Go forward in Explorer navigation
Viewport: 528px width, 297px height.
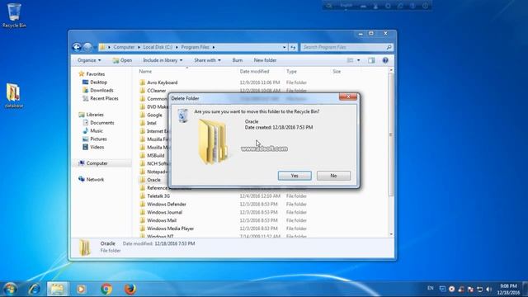[x=87, y=47]
